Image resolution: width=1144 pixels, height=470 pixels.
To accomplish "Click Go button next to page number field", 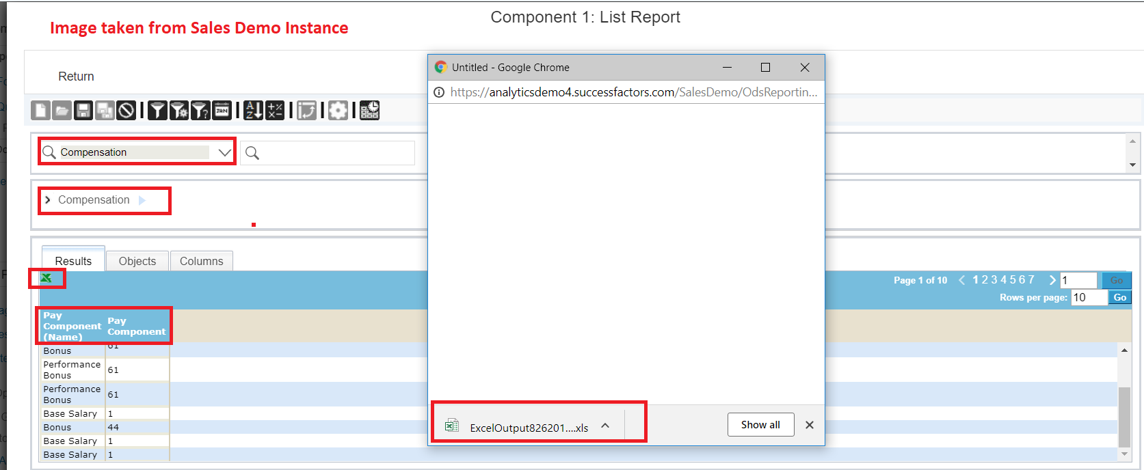I will tap(1117, 280).
